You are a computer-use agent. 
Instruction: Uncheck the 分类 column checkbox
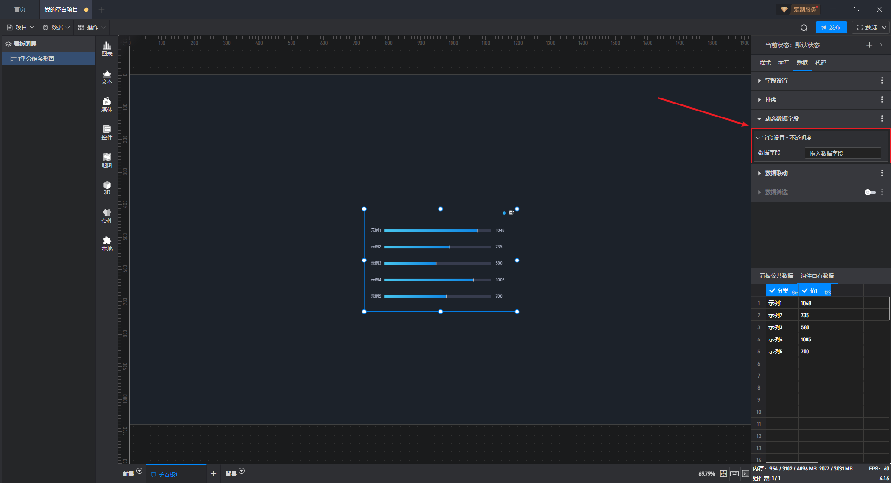[x=772, y=291]
